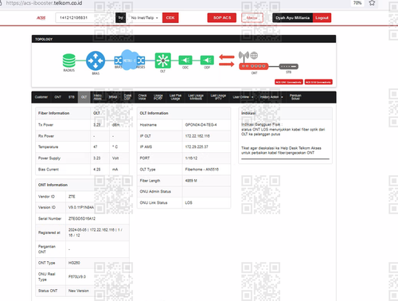Click the red CEK button
The height and width of the screenshot is (301, 398).
[x=170, y=18]
